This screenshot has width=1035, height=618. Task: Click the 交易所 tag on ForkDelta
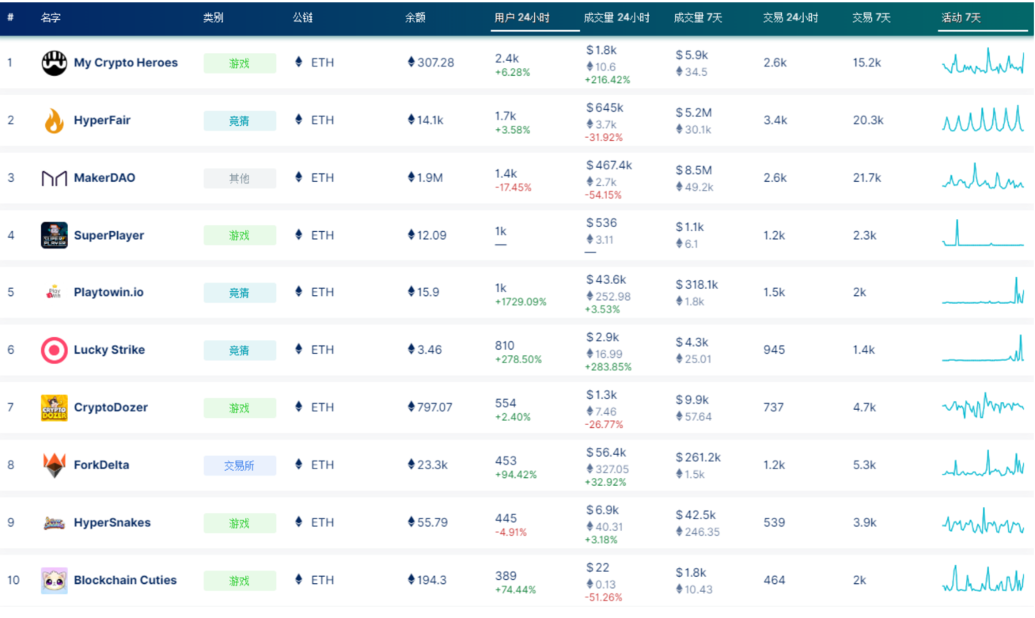tap(240, 465)
